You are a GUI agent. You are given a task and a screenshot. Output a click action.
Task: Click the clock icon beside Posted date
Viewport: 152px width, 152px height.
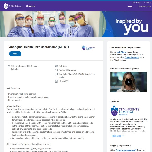[x=56, y=70]
